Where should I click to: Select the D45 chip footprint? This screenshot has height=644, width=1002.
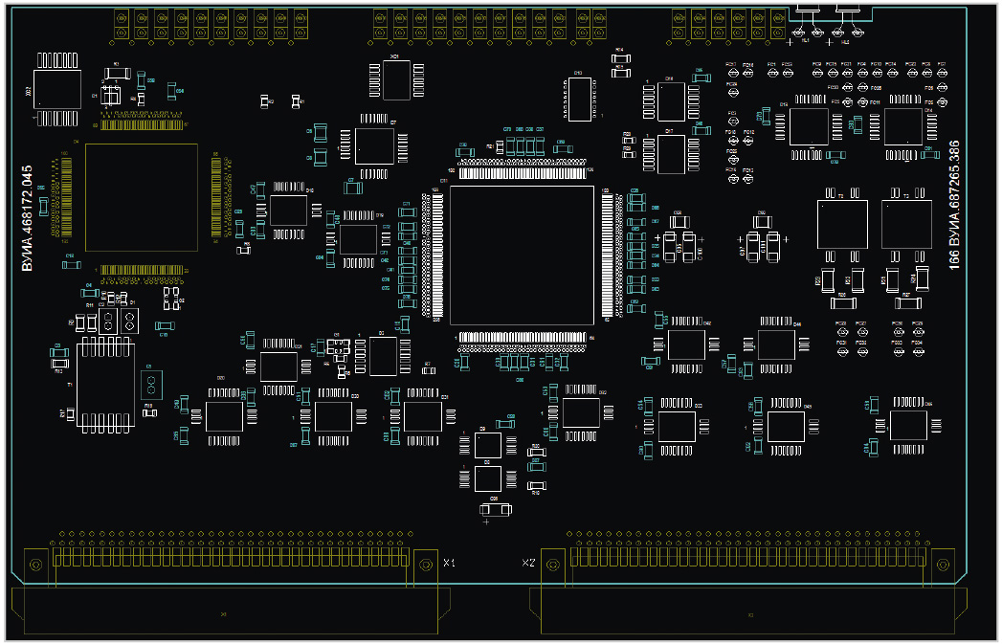(786, 426)
